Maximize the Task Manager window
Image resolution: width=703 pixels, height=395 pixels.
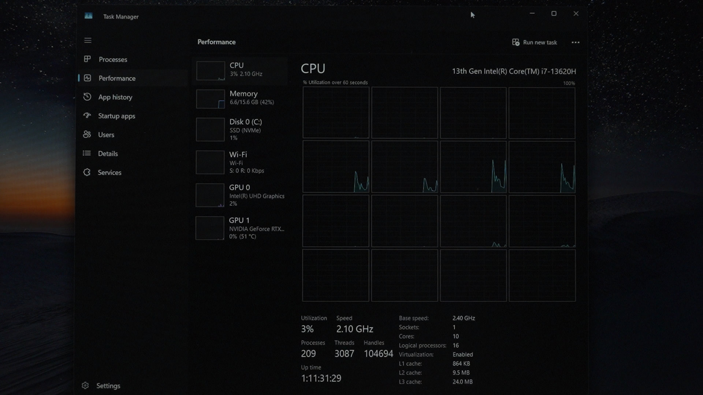tap(554, 14)
